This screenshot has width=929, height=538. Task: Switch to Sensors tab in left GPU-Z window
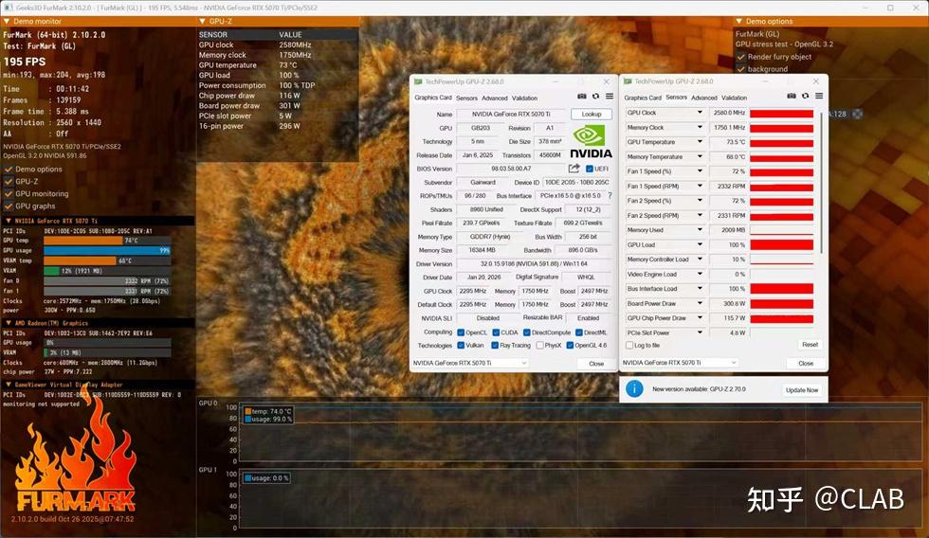[466, 98]
